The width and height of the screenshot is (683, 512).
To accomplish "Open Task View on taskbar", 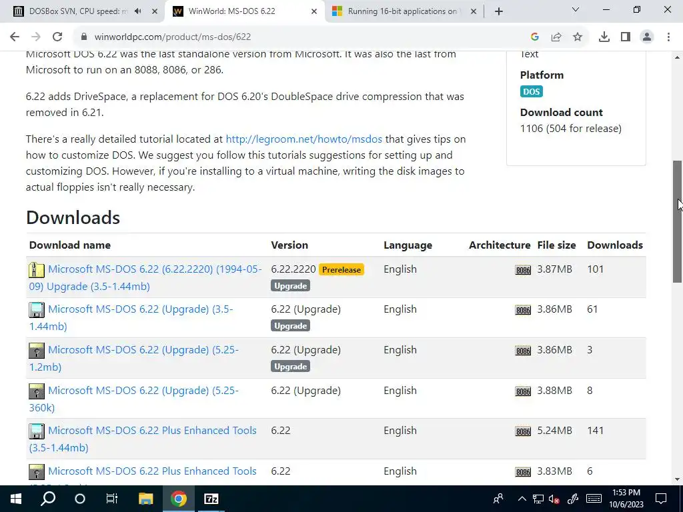I will 112,499.
